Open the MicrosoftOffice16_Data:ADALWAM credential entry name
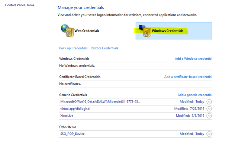This screenshot has width=232, height=153. point(100,102)
